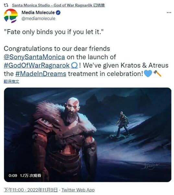Image resolution: width=174 pixels, height=195 pixels.
Task: Open the #MadeInDreams hashtag
Action: coord(41,74)
